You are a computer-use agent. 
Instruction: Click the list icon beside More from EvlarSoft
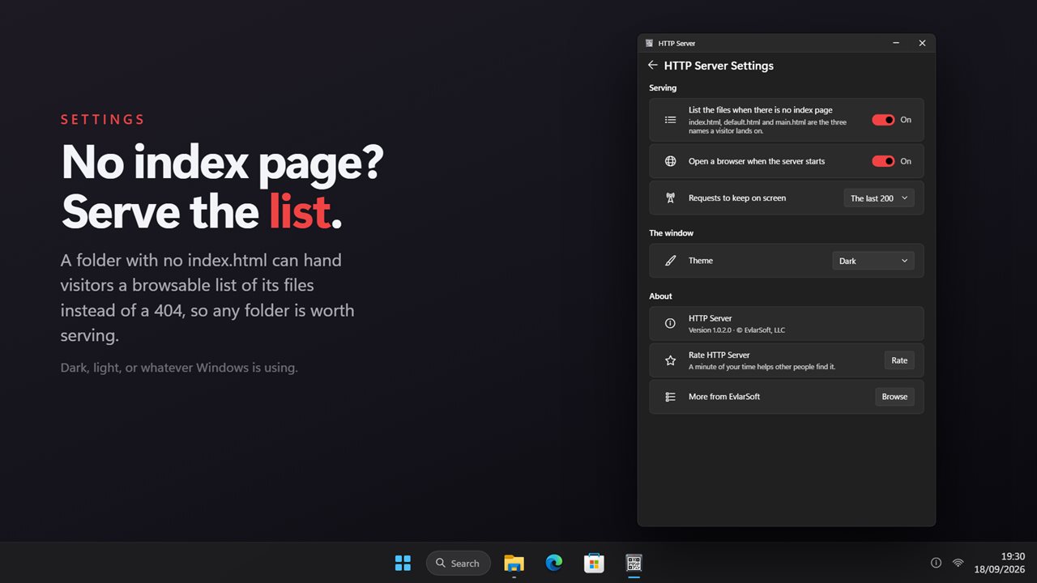670,397
